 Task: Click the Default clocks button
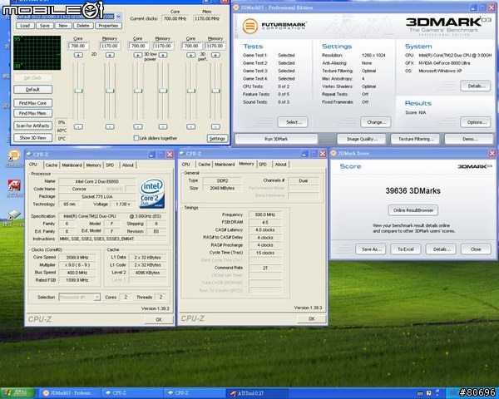(32, 90)
